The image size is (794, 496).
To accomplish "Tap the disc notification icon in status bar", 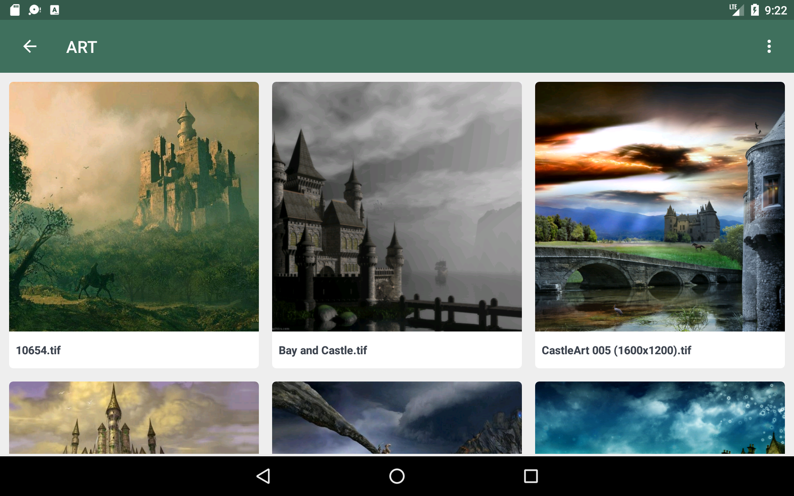I will click(35, 10).
